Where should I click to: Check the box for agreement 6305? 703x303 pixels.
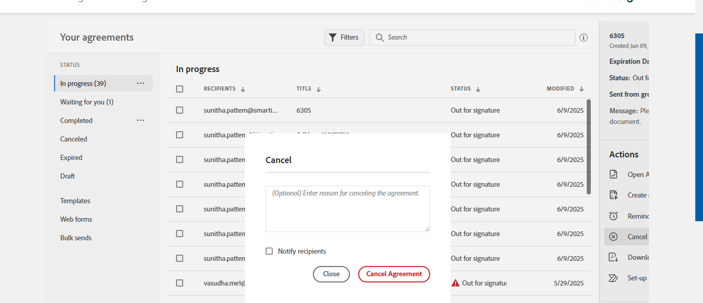[180, 110]
